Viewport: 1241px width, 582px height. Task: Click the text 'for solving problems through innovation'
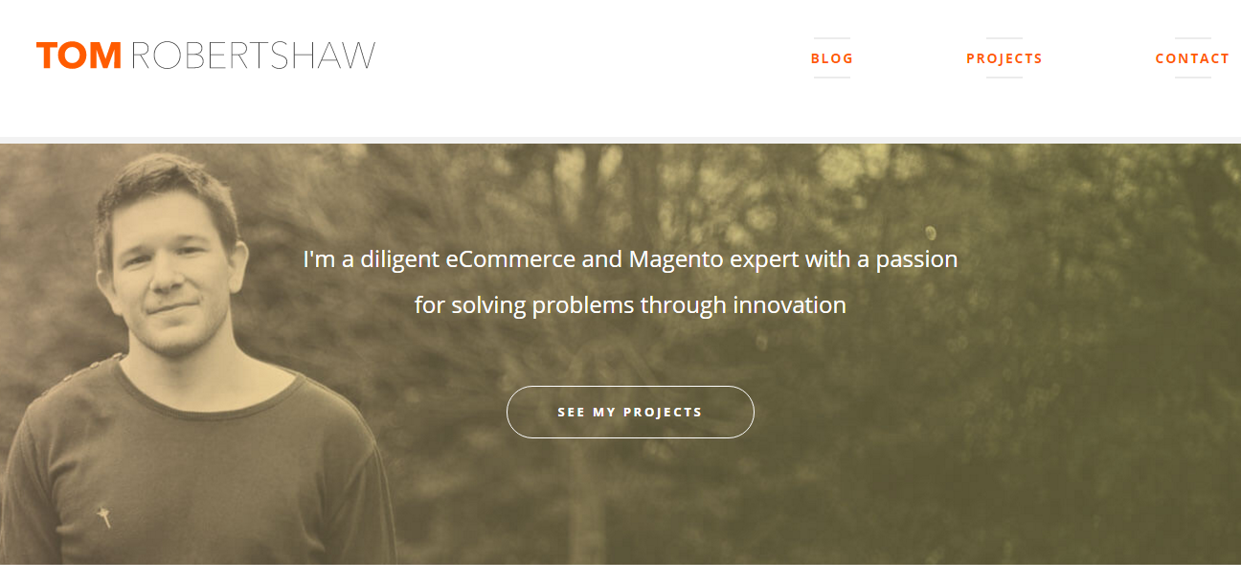[x=630, y=305]
